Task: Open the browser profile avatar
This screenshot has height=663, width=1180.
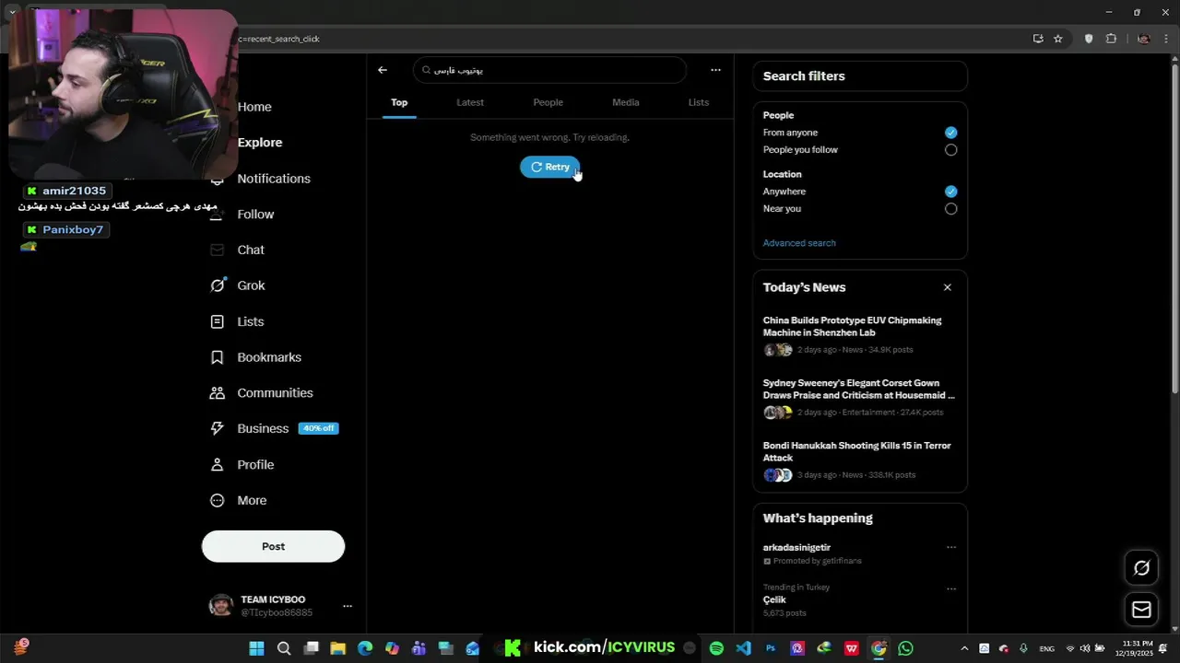Action: tap(1143, 39)
